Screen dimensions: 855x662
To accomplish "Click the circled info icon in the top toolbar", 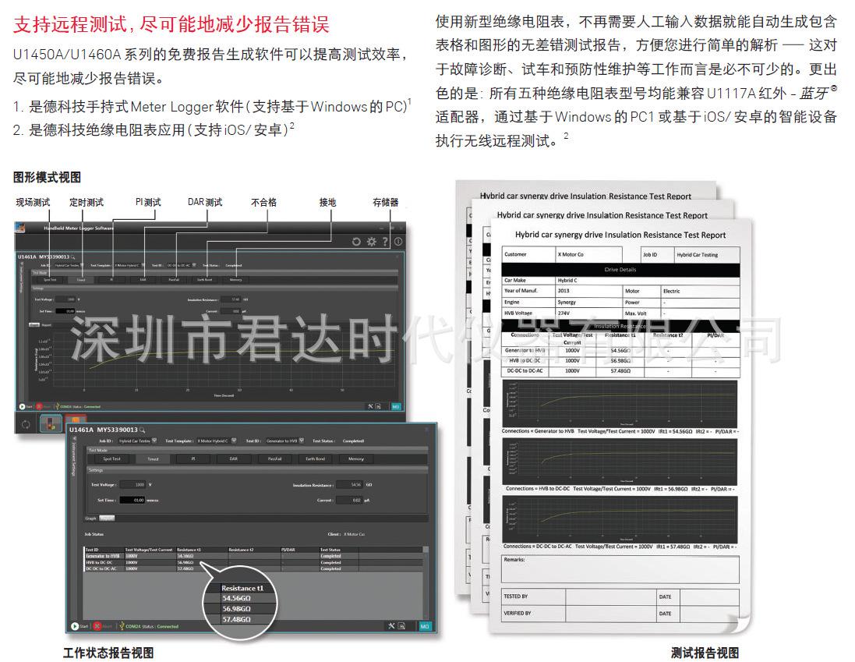I will (397, 242).
